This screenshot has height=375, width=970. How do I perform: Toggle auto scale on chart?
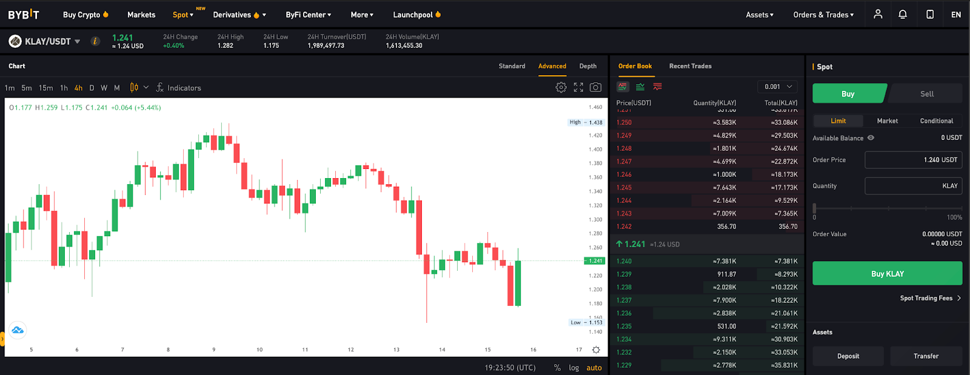[x=594, y=368]
